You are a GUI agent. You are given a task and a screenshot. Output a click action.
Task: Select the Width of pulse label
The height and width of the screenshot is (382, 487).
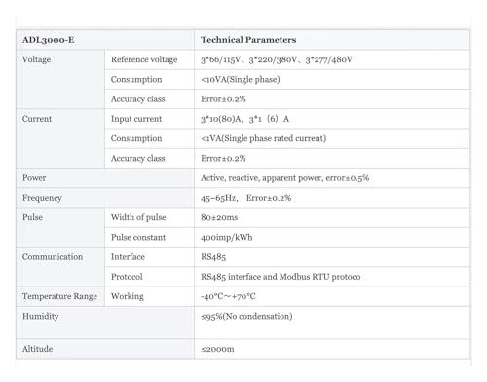tap(138, 217)
